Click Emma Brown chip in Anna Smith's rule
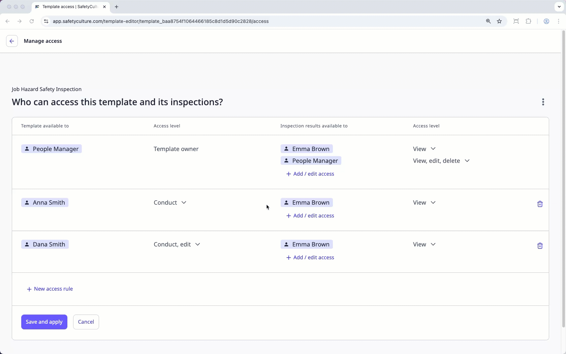The width and height of the screenshot is (566, 354). pos(307,203)
